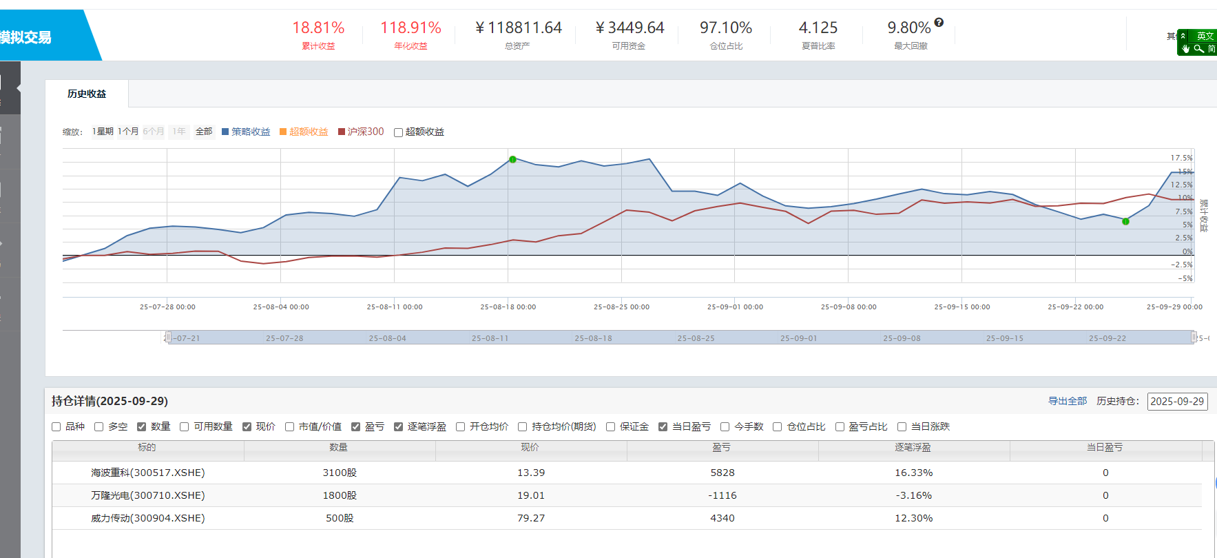Viewport: 1217px width, 558px height.
Task: Click the help icon beside 最大回撤
Action: point(939,22)
